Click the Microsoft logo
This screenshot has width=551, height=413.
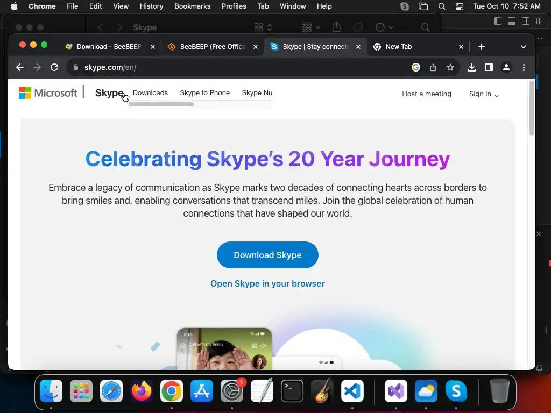click(48, 92)
